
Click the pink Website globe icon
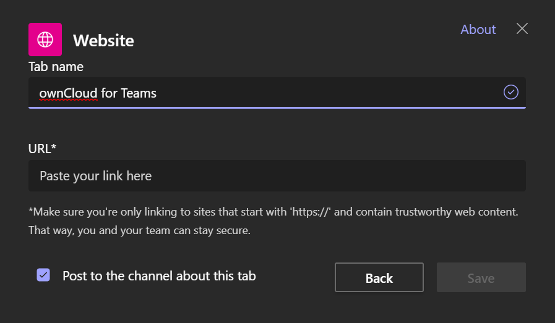[x=45, y=40]
